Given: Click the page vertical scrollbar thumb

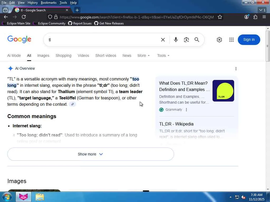Looking at the screenshot, I should [x=268, y=46].
